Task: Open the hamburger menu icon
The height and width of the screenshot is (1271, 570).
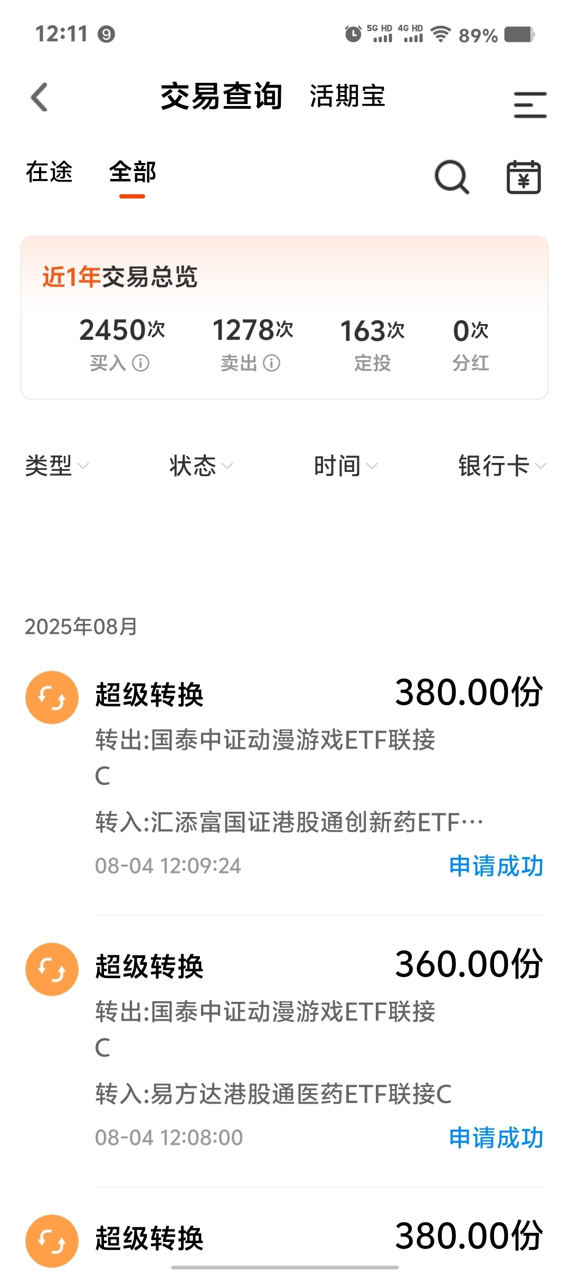Action: click(530, 105)
